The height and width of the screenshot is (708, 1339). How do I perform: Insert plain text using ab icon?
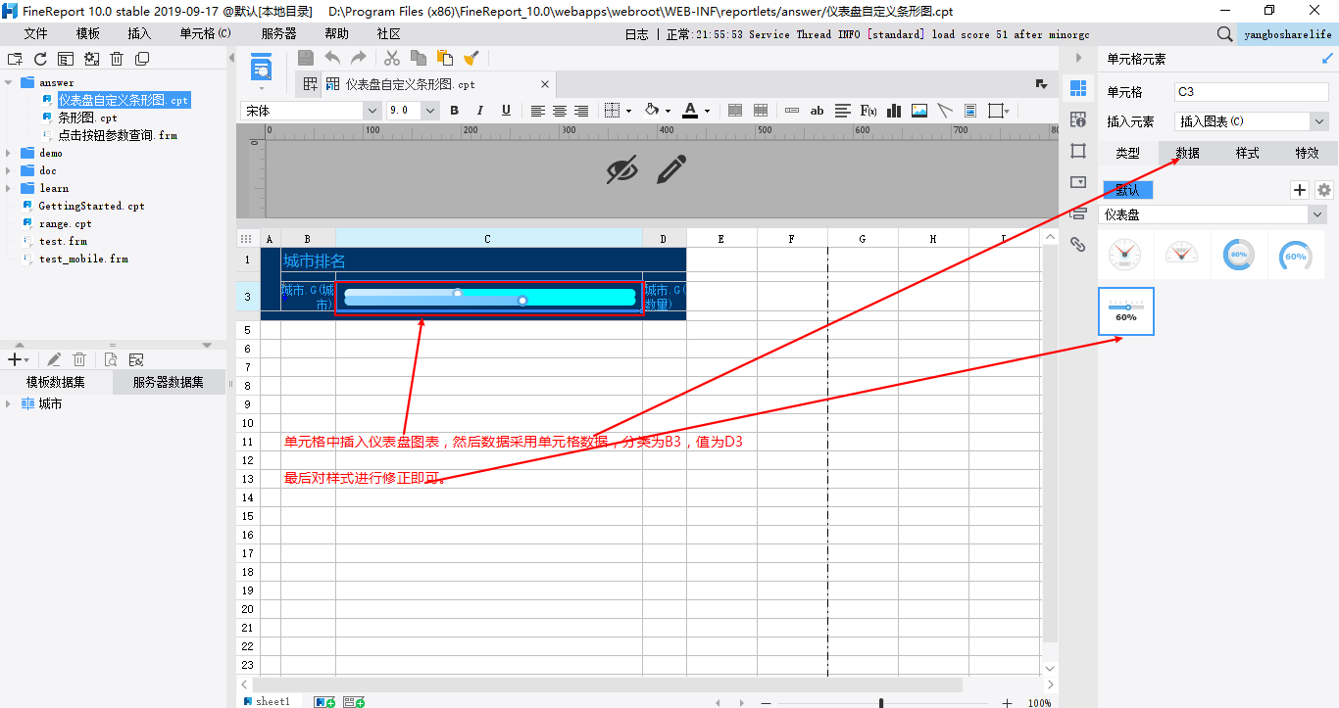coord(817,111)
